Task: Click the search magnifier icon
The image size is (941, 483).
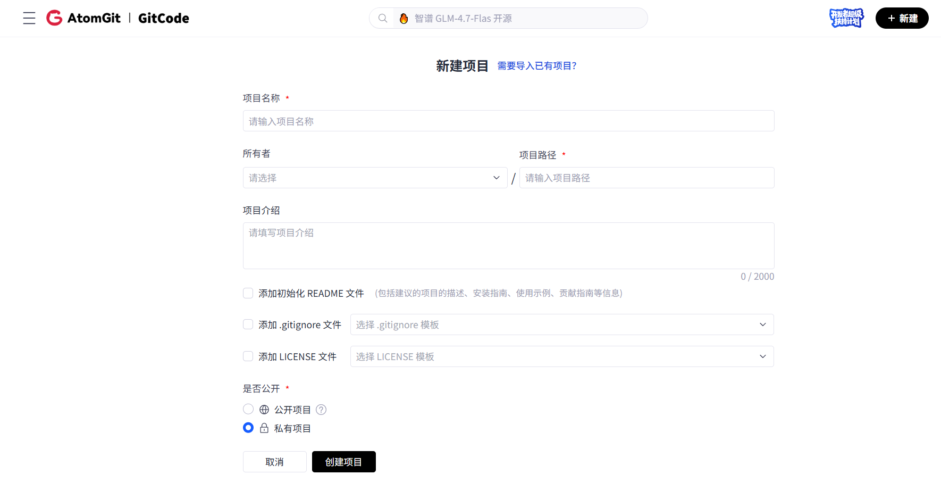Action: click(383, 18)
